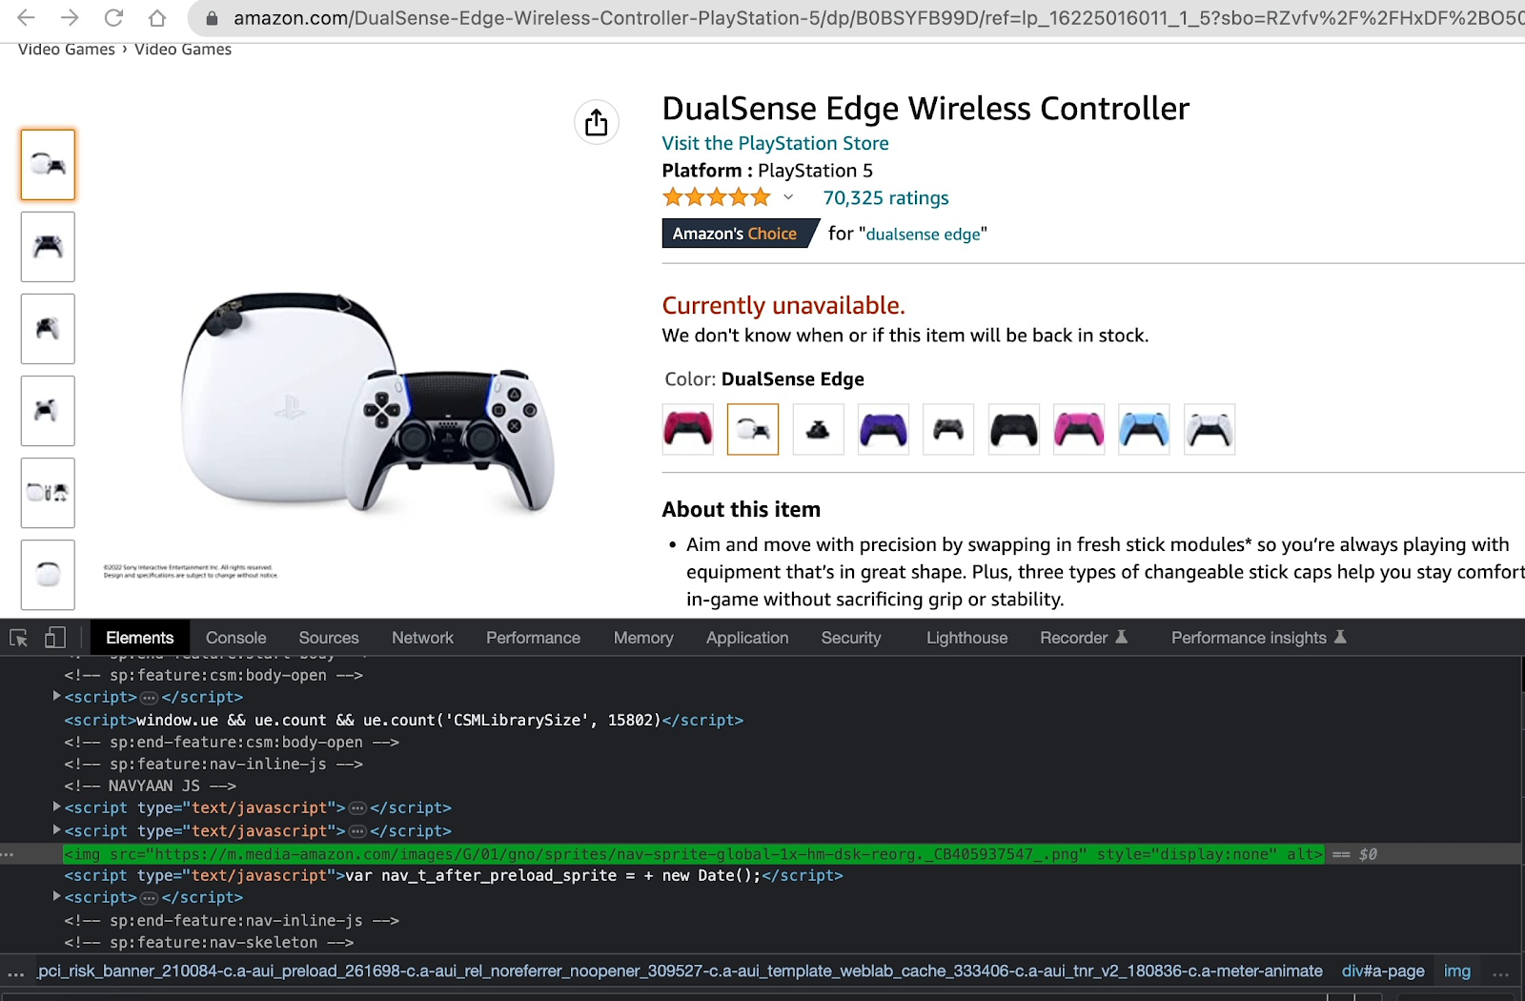Image resolution: width=1525 pixels, height=1001 pixels.
Task: Expand the script node above nav-inline-js end comment
Action: click(x=57, y=897)
